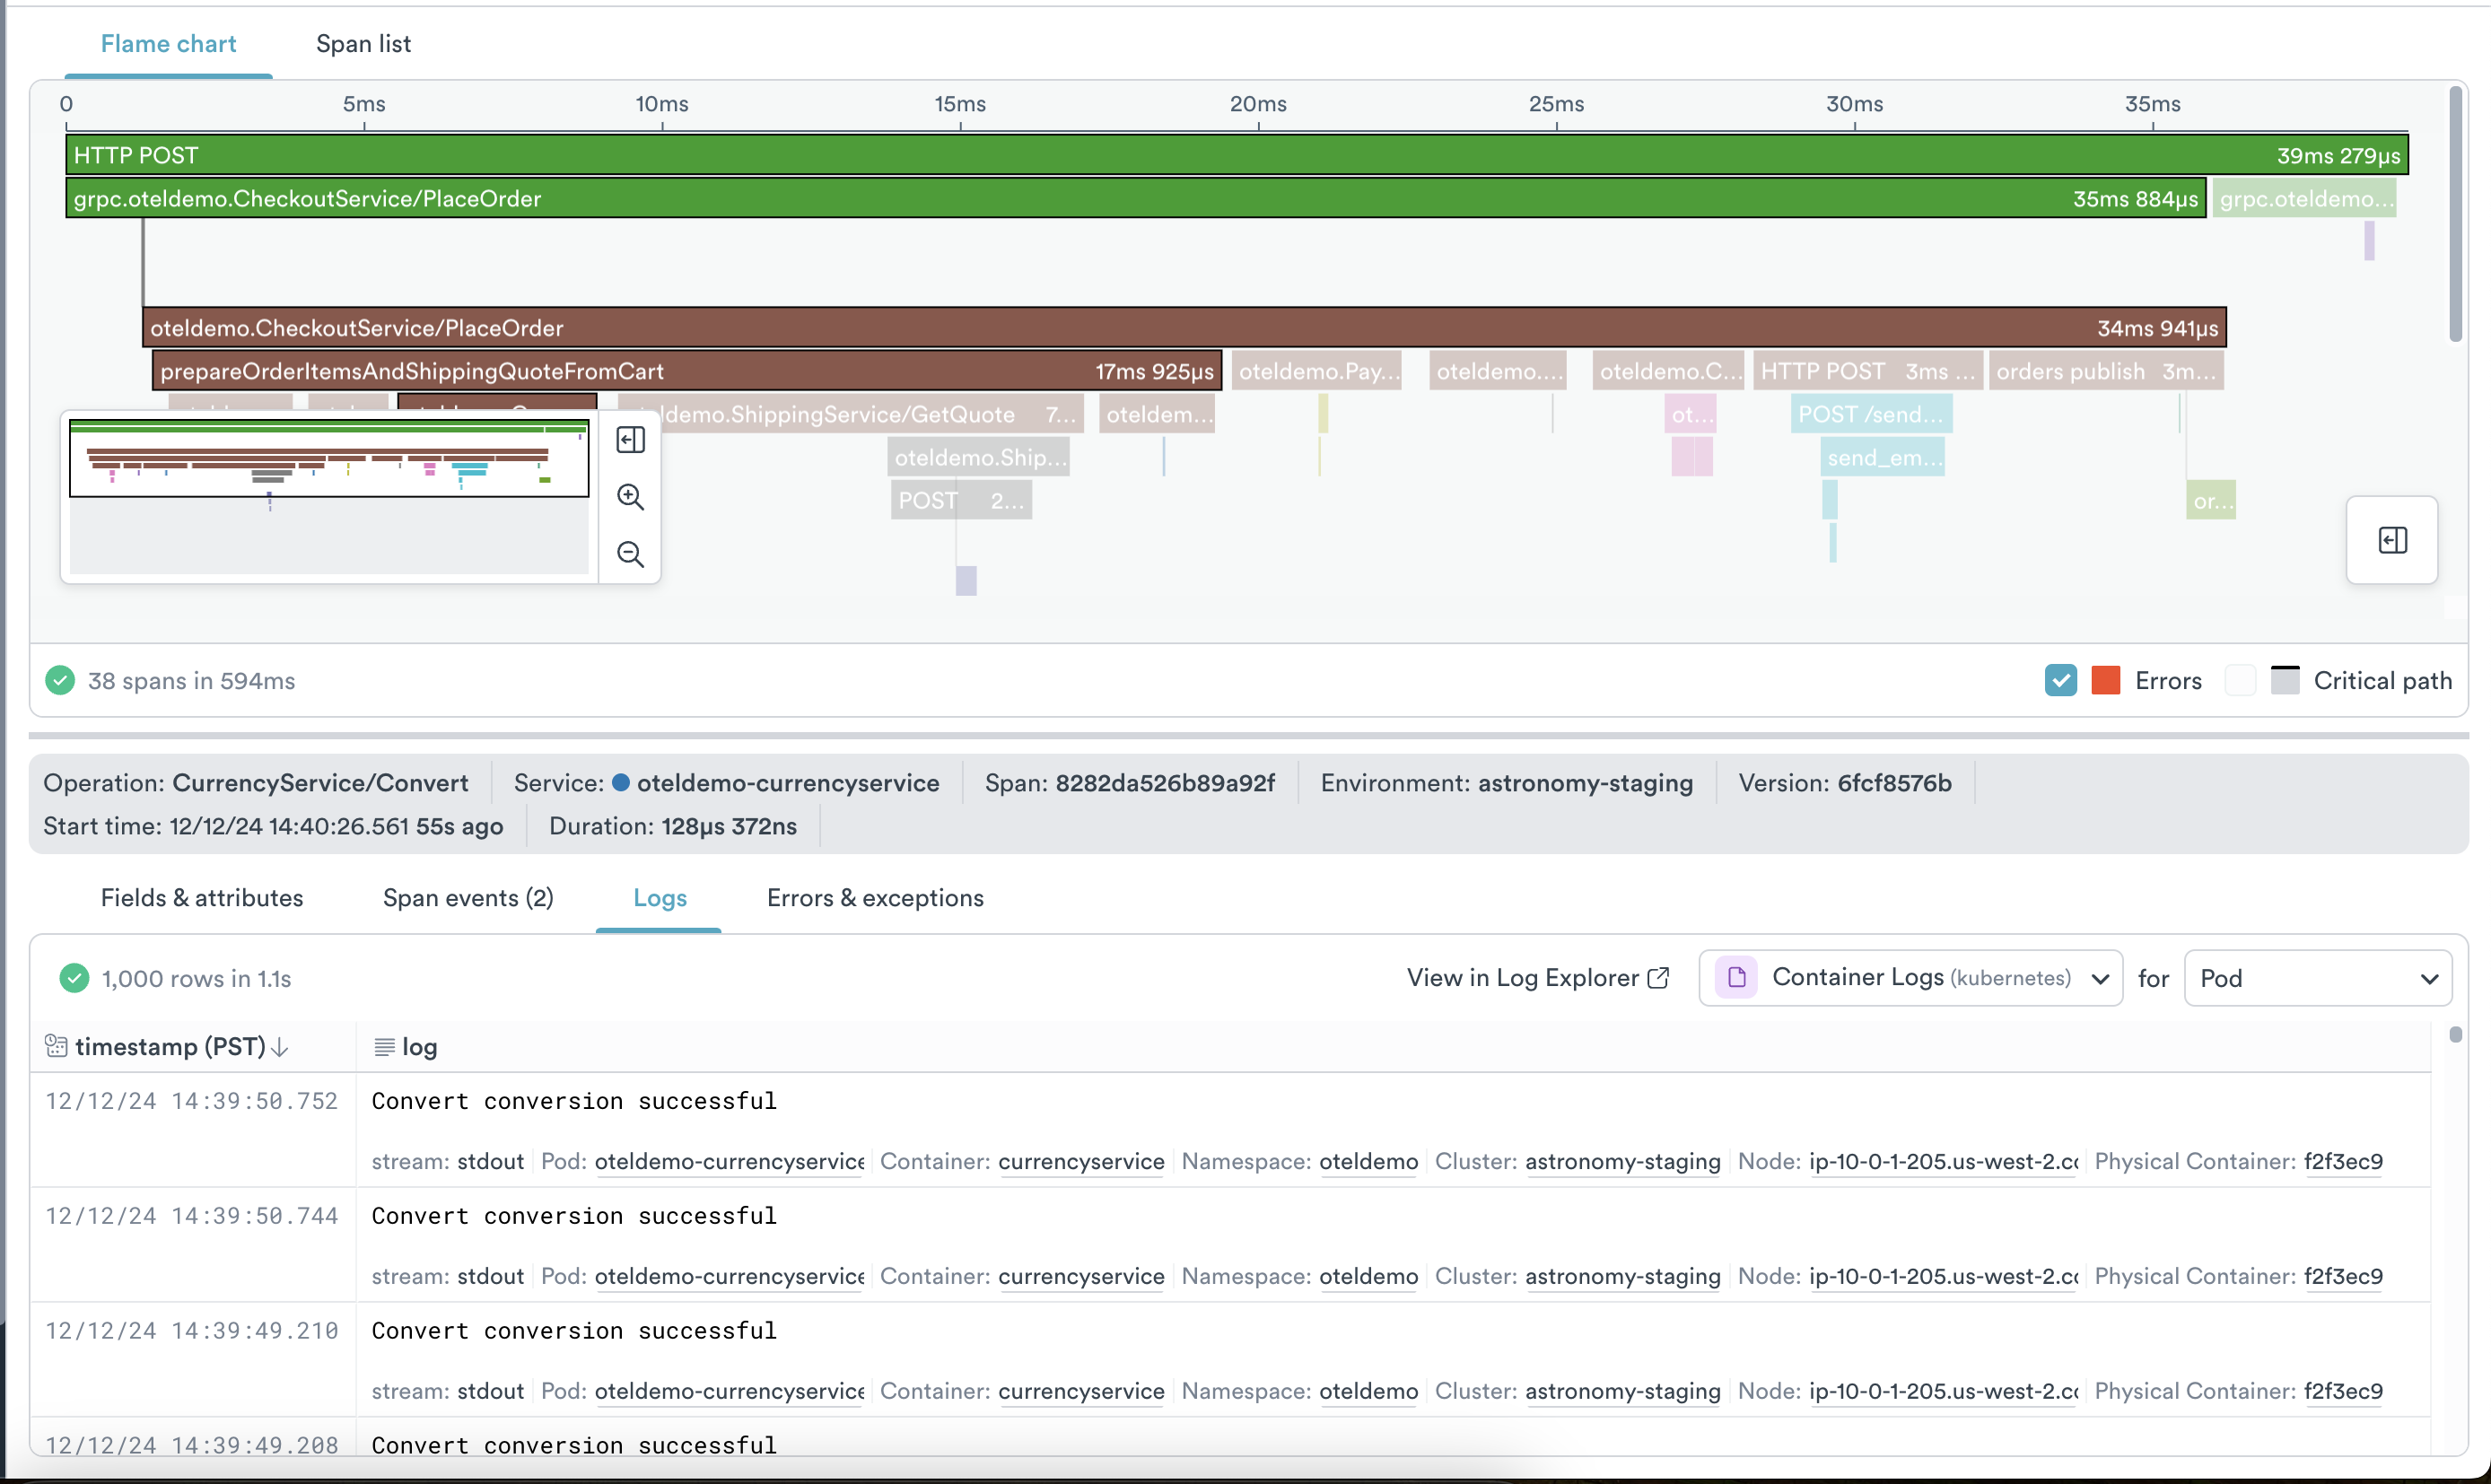Enable the Critical path checkbox
Image resolution: width=2491 pixels, height=1484 pixels.
(2240, 680)
